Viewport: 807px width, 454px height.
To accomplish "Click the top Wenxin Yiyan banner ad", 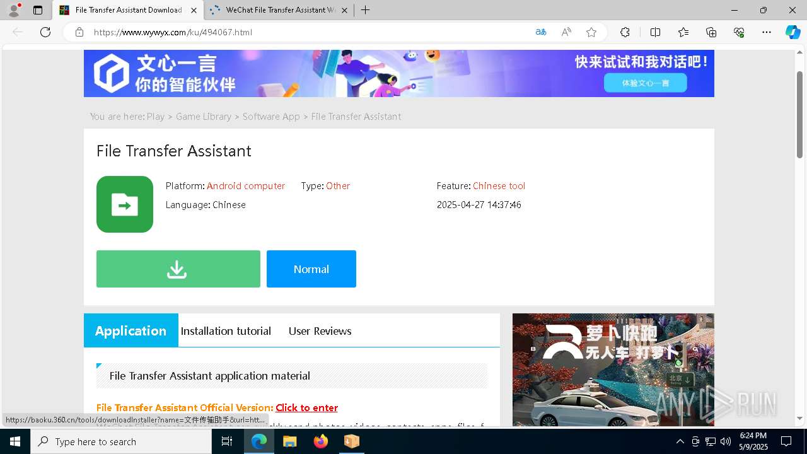I will click(x=398, y=73).
